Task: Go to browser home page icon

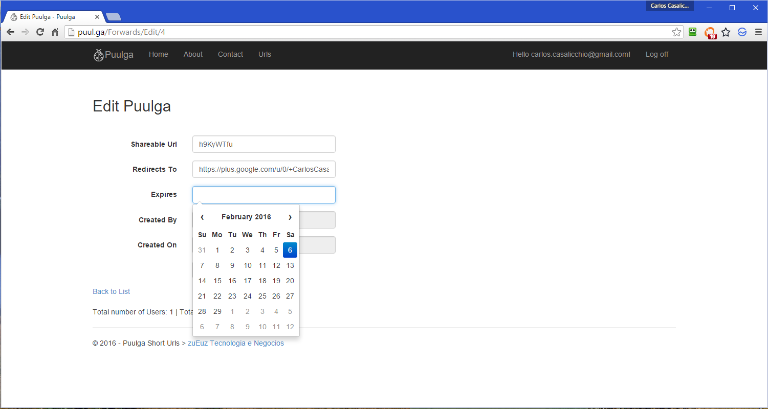Action: (x=55, y=32)
